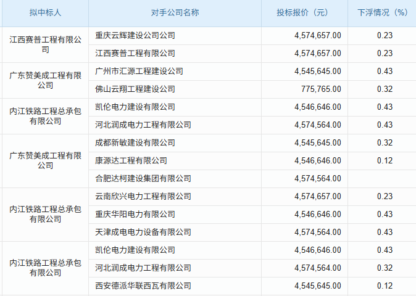Image resolution: width=416 pixels, height=296 pixels.
Task: Click the empty 下浮情况 cell for 合肥达柯建设集团
Action: [x=383, y=179]
